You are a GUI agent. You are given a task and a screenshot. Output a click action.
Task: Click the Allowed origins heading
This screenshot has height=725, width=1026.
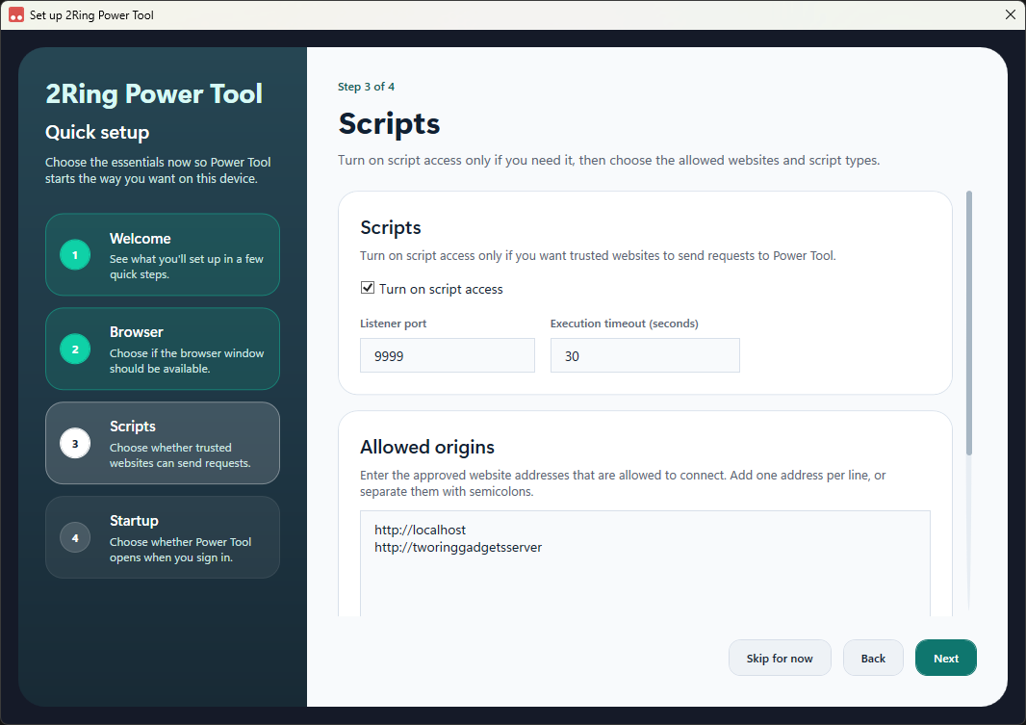point(427,447)
